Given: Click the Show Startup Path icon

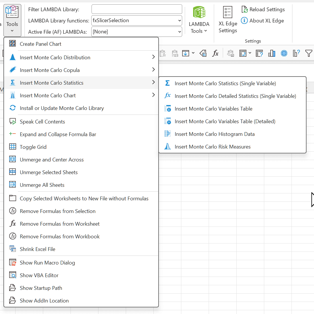Looking at the screenshot, I should (x=13, y=288).
